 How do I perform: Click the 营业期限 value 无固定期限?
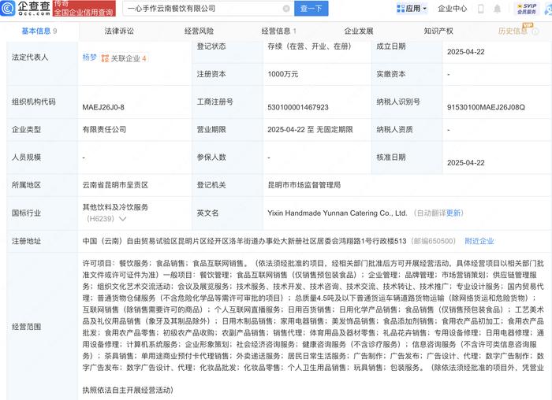click(334, 129)
